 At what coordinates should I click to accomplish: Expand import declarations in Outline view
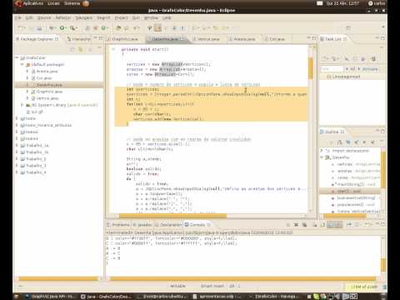tap(322, 151)
